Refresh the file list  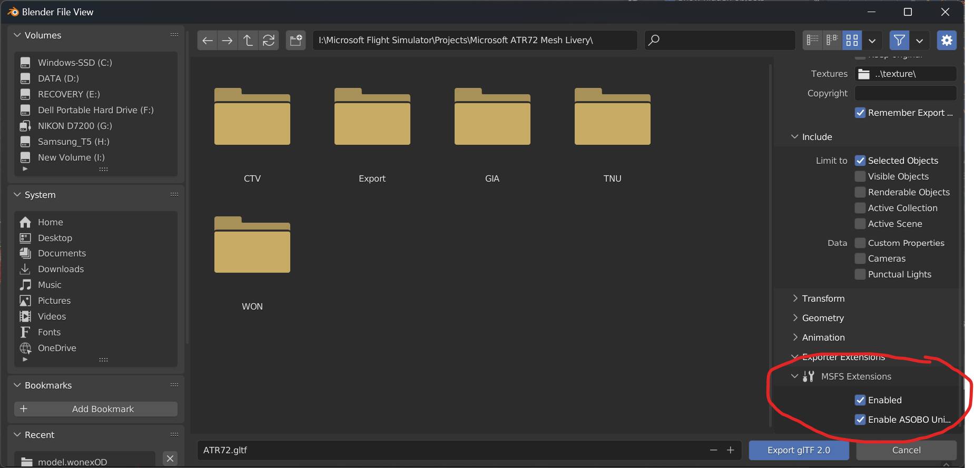pos(268,40)
